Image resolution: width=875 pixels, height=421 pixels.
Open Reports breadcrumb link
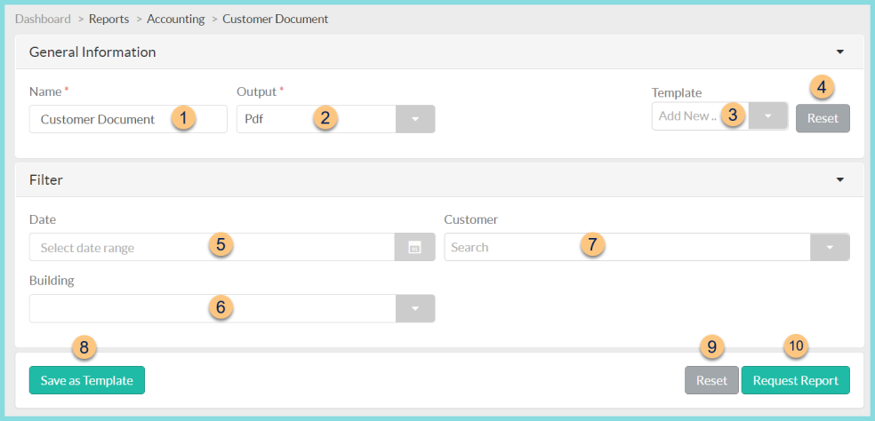click(108, 19)
